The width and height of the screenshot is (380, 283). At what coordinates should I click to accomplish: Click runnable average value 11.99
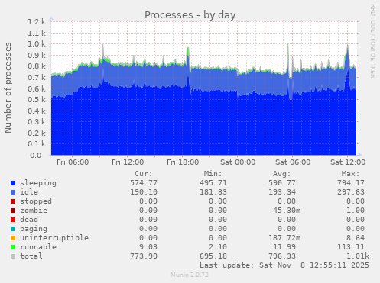284,247
